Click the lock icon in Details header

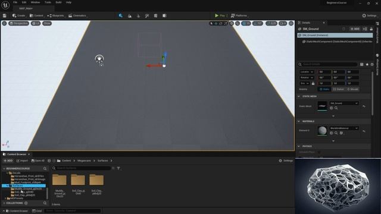click(x=371, y=29)
